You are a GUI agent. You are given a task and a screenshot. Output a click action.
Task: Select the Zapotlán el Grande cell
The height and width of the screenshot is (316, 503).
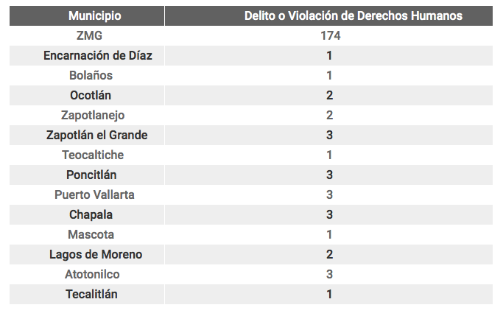[x=96, y=135]
